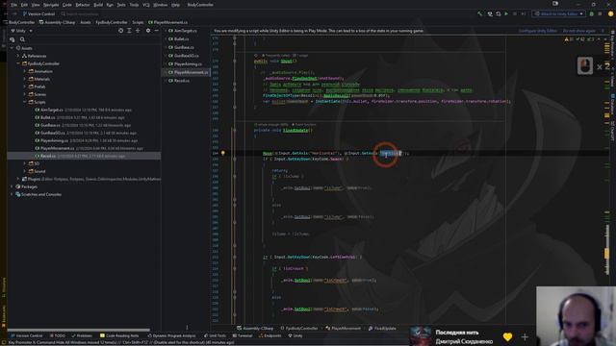
Task: Click the plus icon in music widget
Action: click(x=525, y=336)
